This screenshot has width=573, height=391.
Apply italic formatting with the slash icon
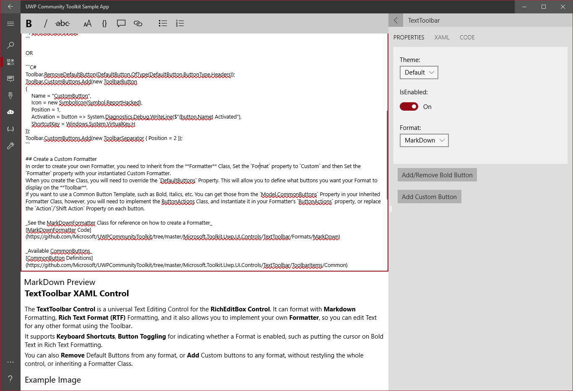[x=46, y=23]
